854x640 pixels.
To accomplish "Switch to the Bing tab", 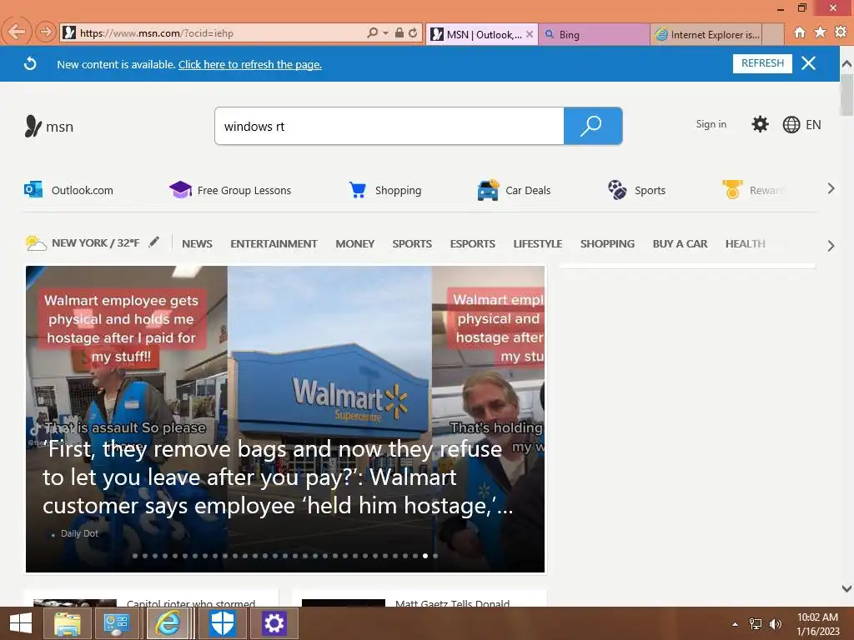I will click(594, 34).
